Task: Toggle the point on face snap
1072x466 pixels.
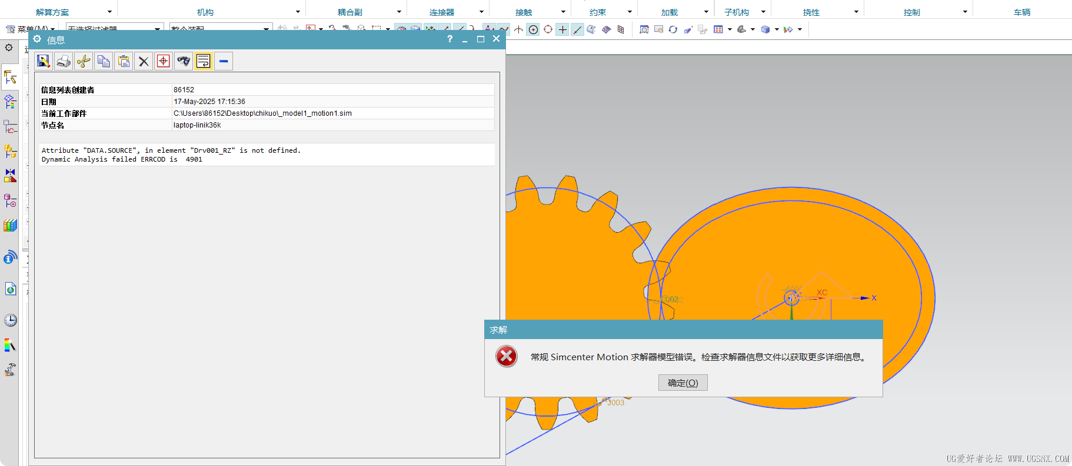Action: [591, 29]
